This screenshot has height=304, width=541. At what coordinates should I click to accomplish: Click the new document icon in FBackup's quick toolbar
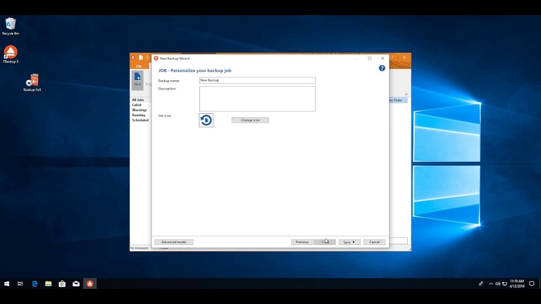(x=141, y=58)
